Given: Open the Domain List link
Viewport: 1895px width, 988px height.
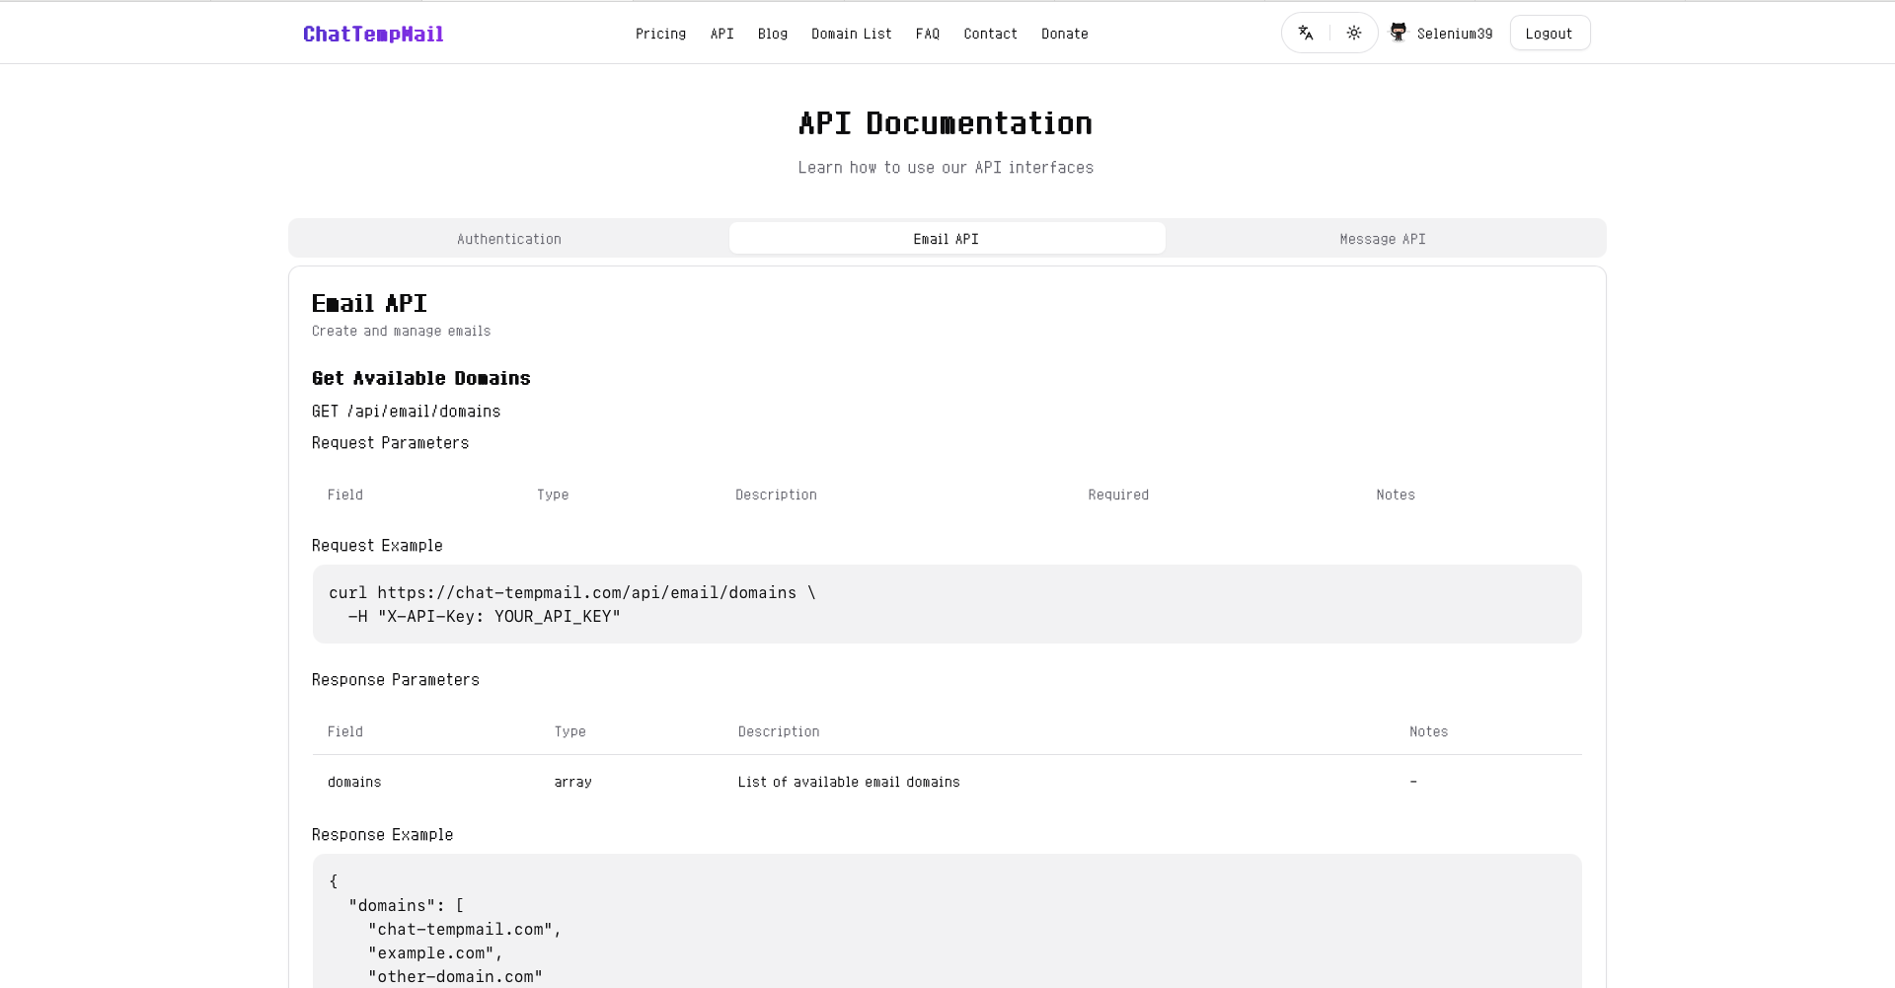Looking at the screenshot, I should tap(851, 34).
